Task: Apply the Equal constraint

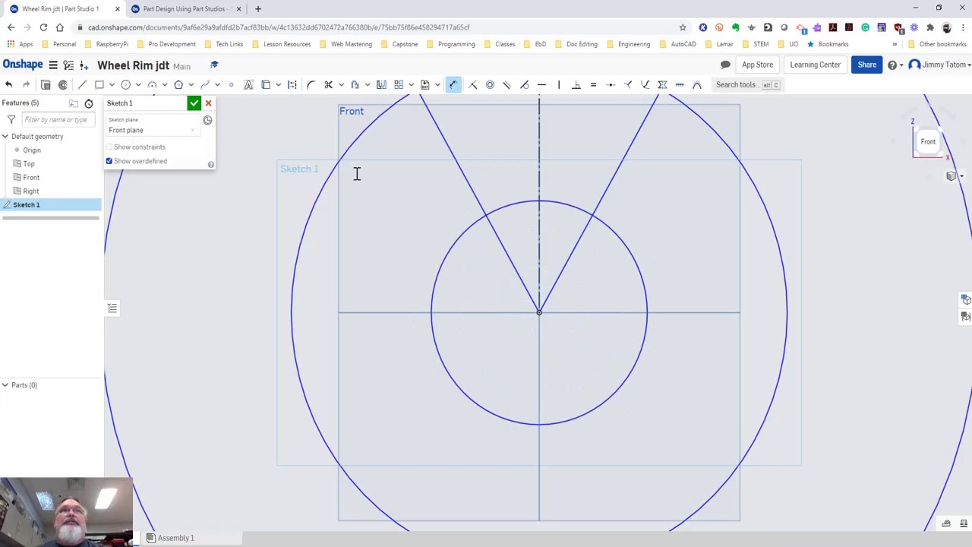Action: (x=593, y=84)
